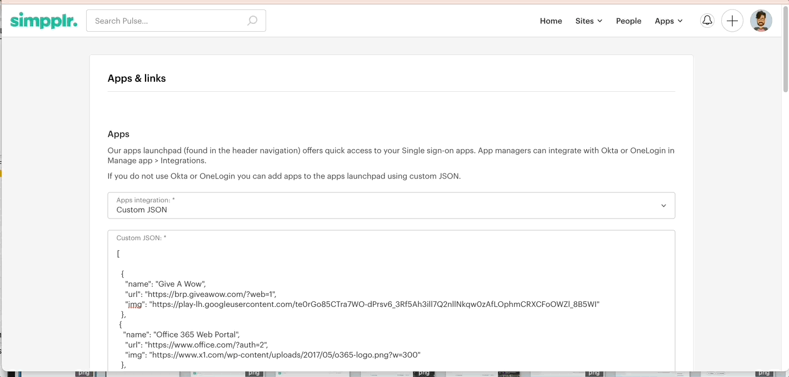Click the brp.giveawow.com url line

coord(201,294)
